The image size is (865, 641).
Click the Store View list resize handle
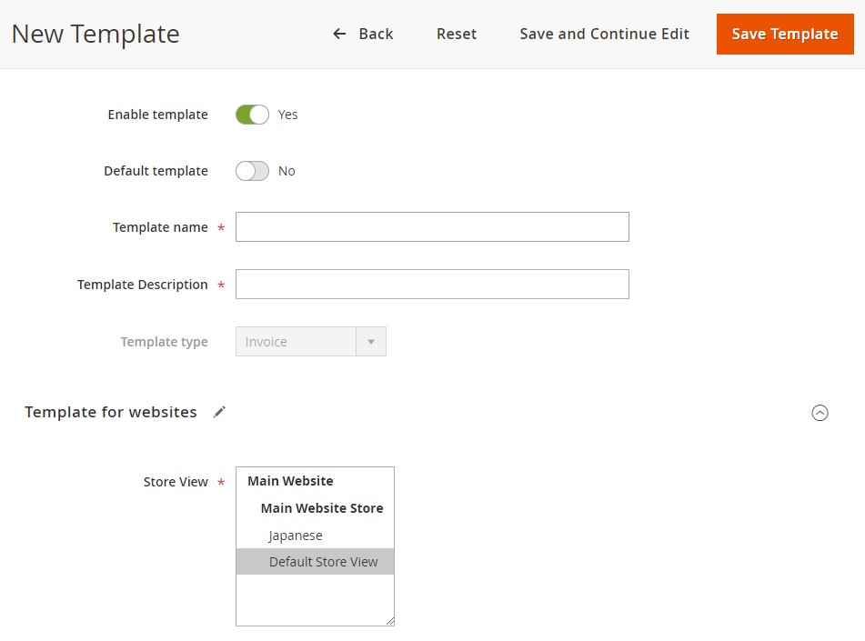coord(390,621)
